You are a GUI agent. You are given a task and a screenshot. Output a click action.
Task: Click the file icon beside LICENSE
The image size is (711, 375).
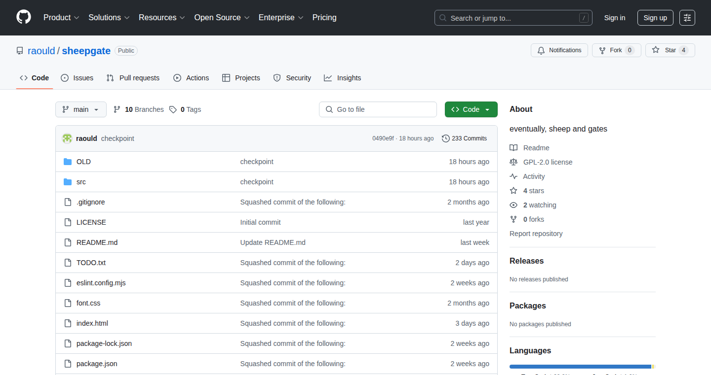(68, 222)
